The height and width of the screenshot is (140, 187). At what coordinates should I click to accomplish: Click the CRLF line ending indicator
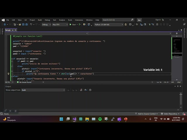point(179,82)
